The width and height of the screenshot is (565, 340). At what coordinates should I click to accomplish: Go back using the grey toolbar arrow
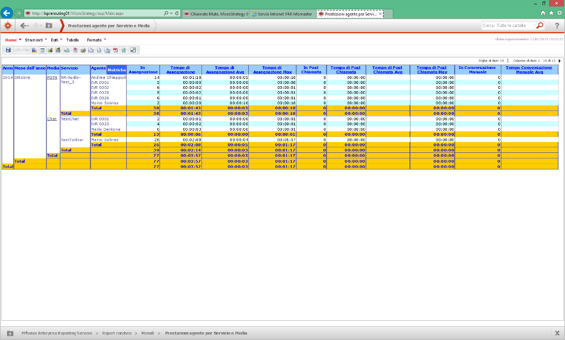23,25
